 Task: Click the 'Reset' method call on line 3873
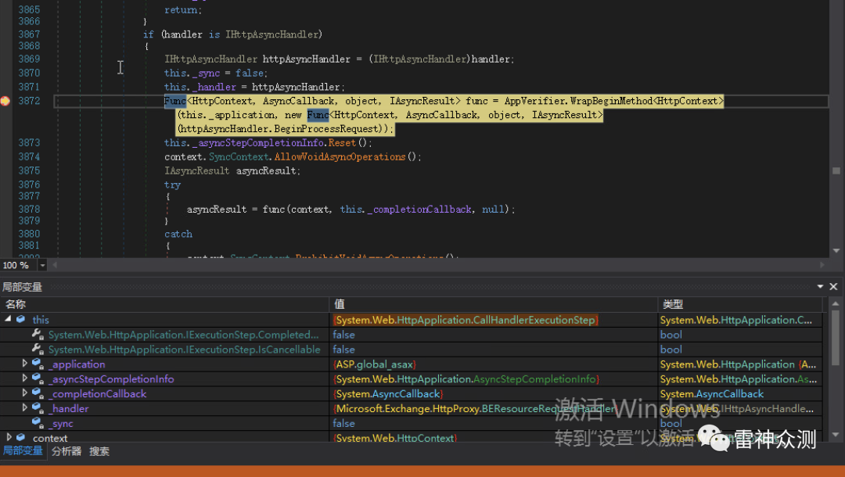(342, 142)
